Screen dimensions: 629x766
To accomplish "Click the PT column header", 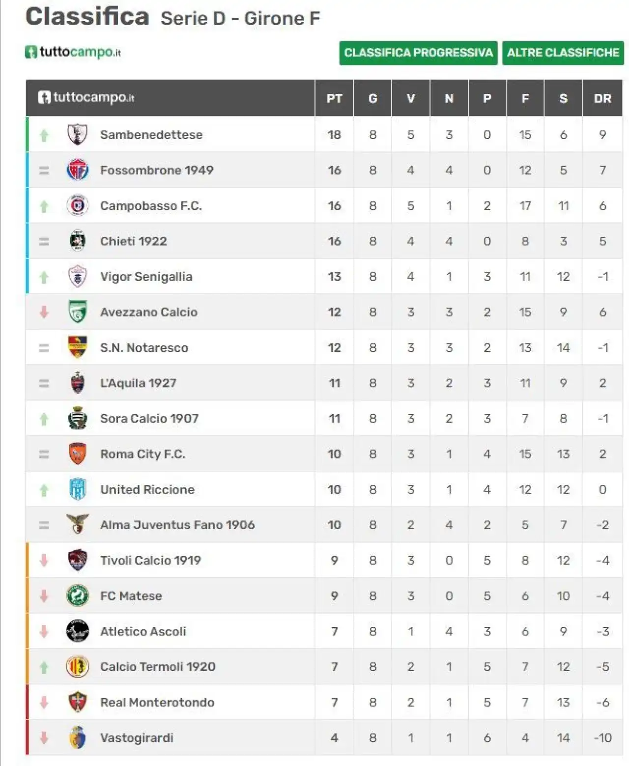I will point(334,98).
